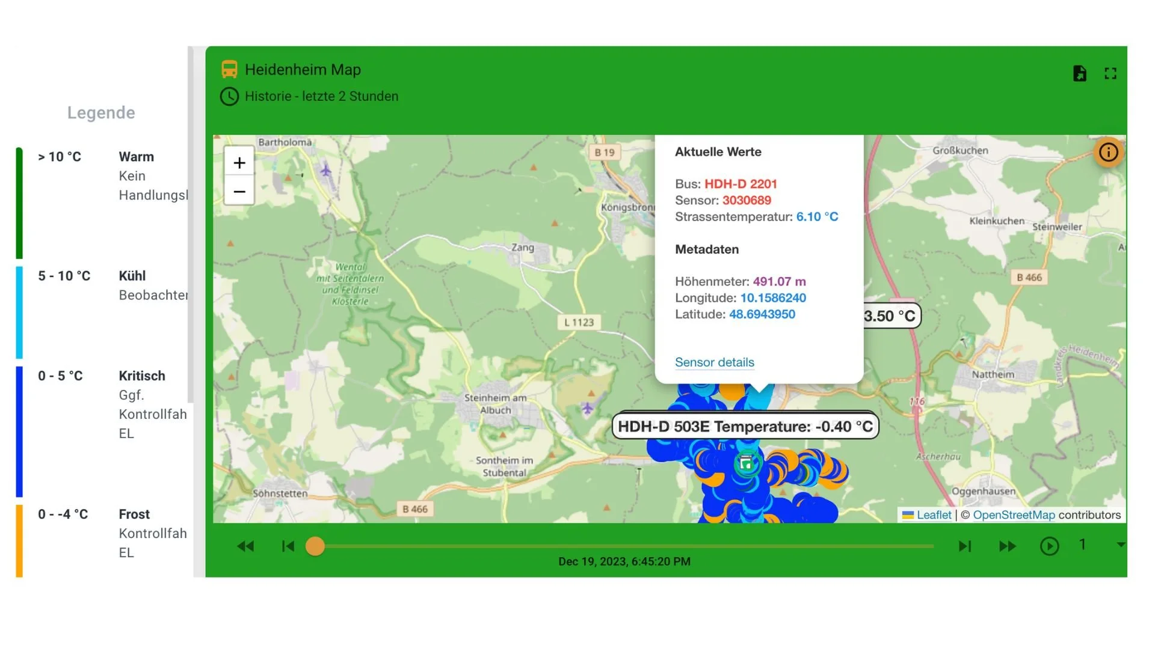Click the green bus marker on map
Image resolution: width=1155 pixels, height=649 pixels.
(x=746, y=463)
